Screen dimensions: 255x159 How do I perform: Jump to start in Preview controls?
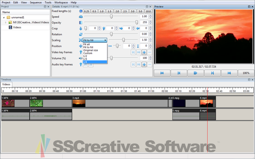click(162, 73)
